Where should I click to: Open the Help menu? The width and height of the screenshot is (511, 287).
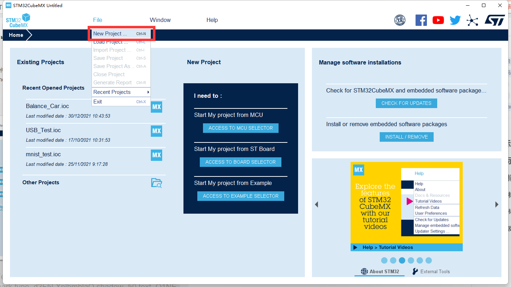(212, 20)
